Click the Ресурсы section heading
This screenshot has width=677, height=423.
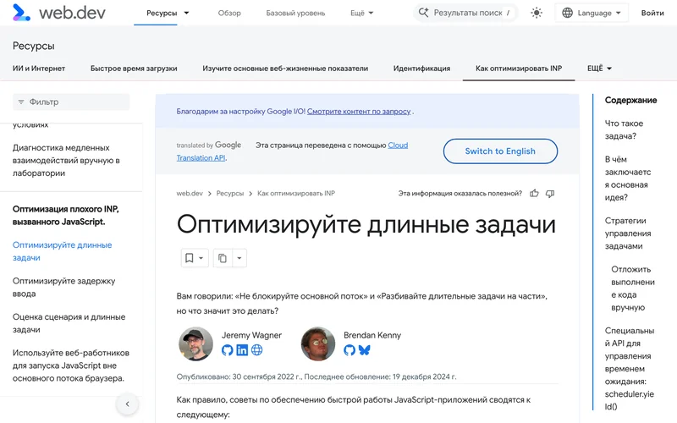(33, 46)
